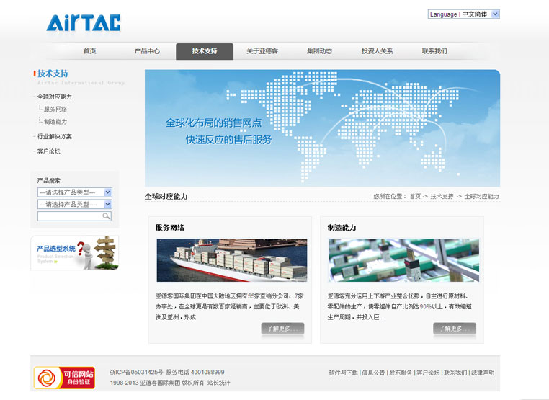
Task: Click the 法律声明 footer link
Action: [x=482, y=373]
